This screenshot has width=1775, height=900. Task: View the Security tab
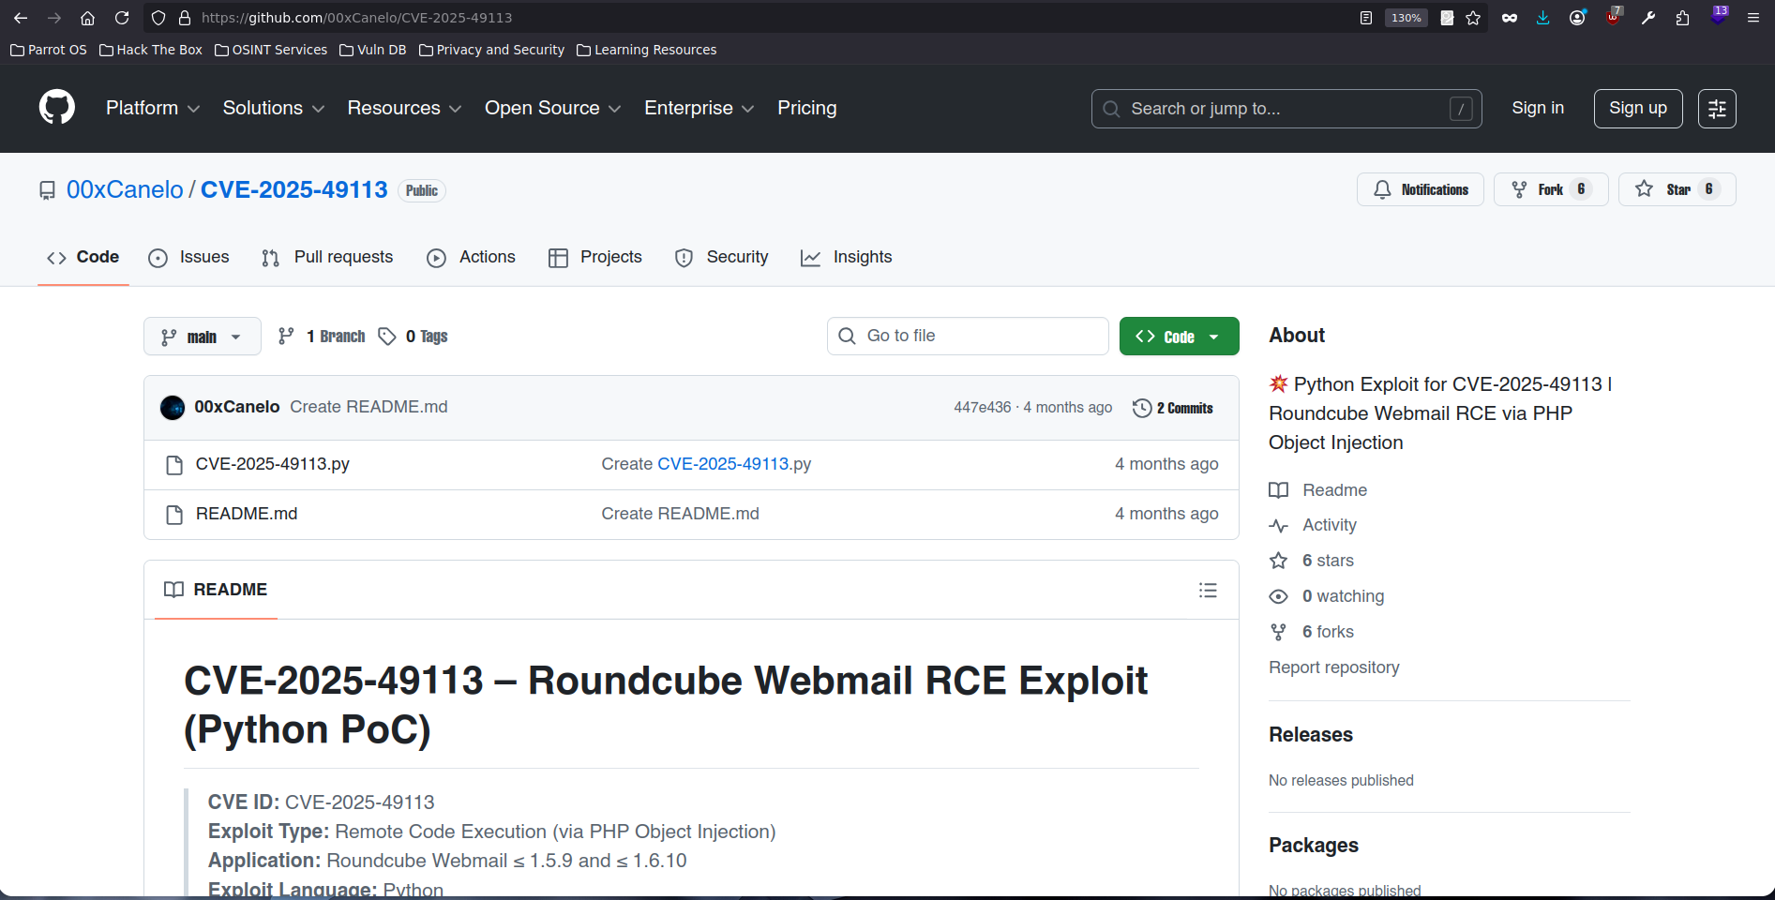point(721,258)
